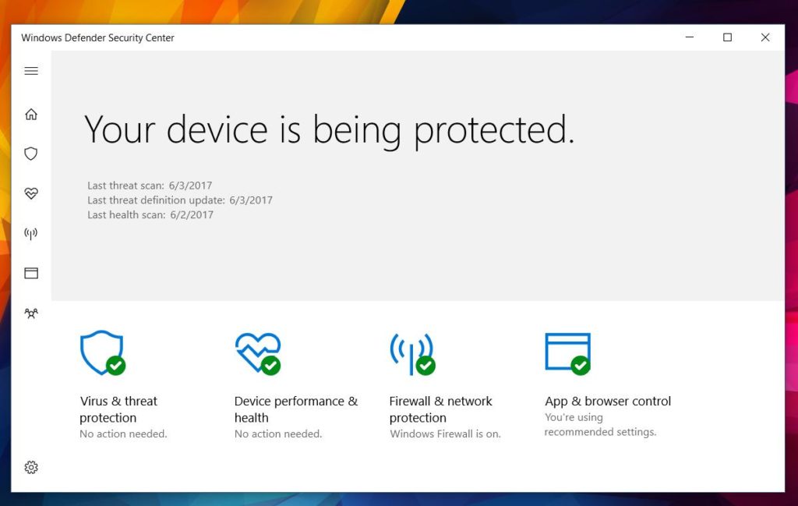The height and width of the screenshot is (506, 798).
Task: Click the browser icon on App control tile
Action: coord(567,352)
